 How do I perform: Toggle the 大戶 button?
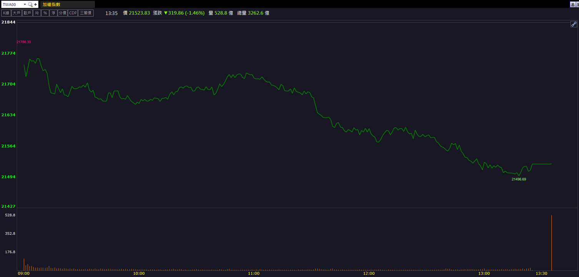click(17, 13)
